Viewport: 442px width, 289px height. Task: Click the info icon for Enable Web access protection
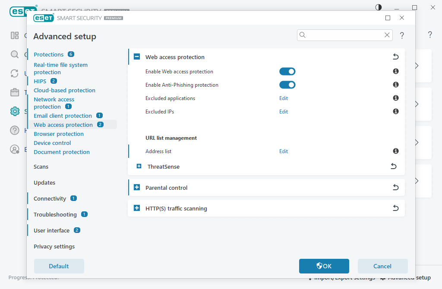point(396,71)
